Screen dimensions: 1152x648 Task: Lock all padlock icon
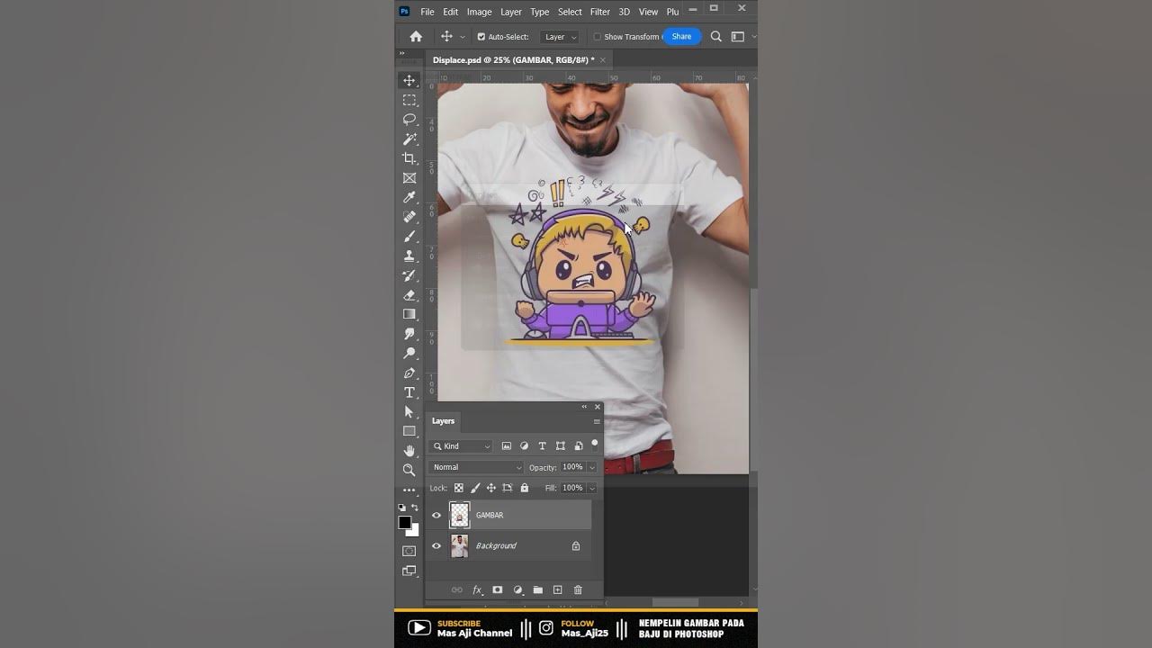coord(525,488)
